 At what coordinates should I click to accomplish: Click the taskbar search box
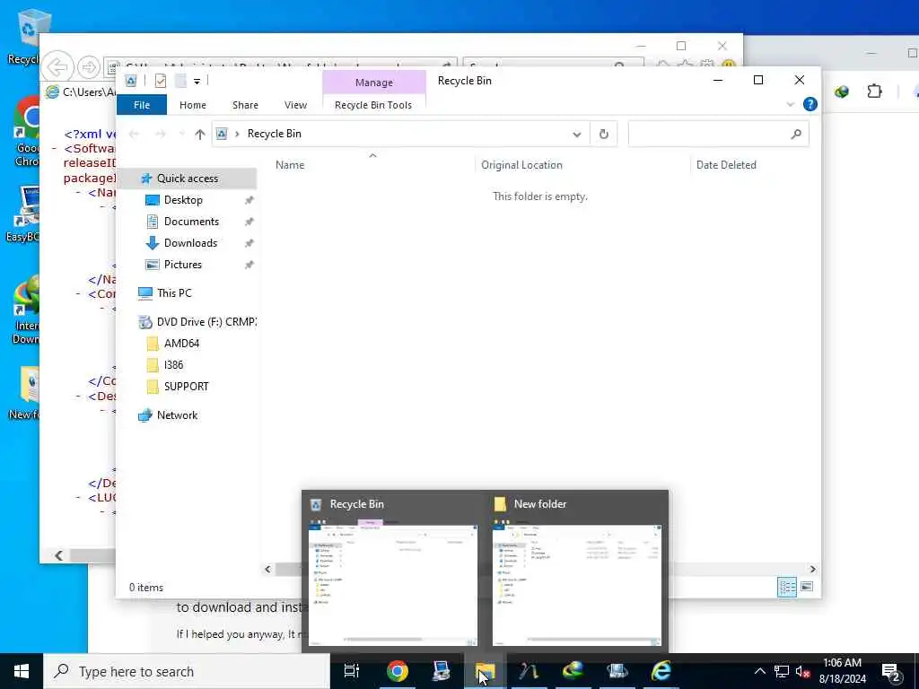(187, 671)
